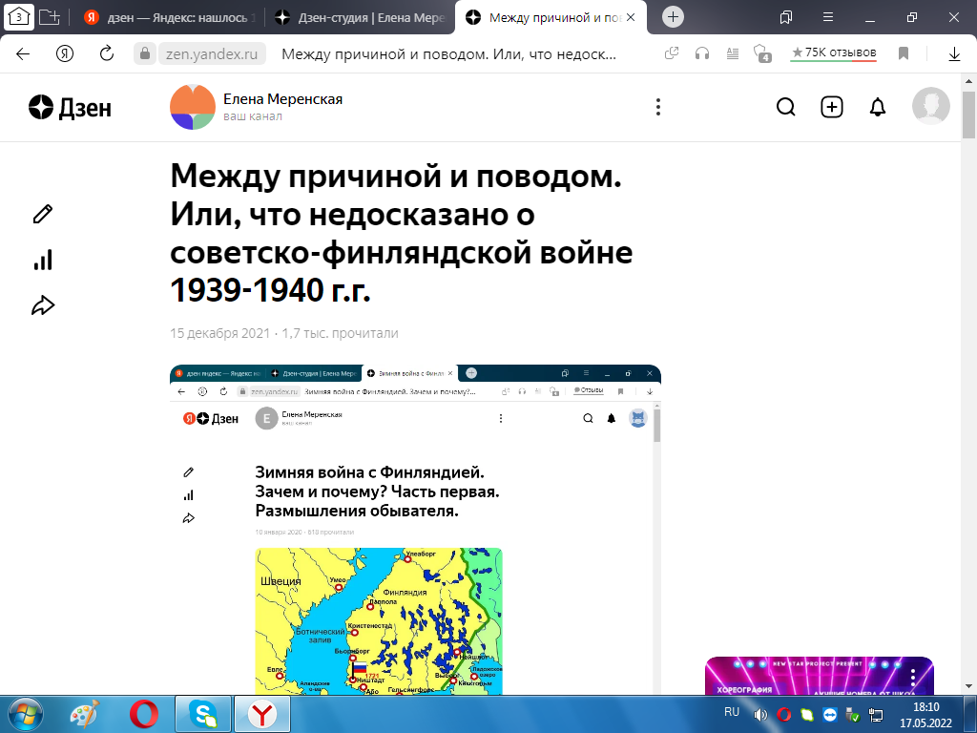977x733 pixels.
Task: Click the RU language indicator in tray
Action: pyautogui.click(x=732, y=712)
